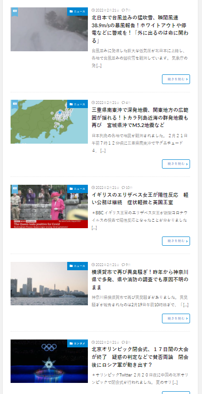
Task: Click the ニュース category tag on snowstorm article
Action: (x=77, y=11)
